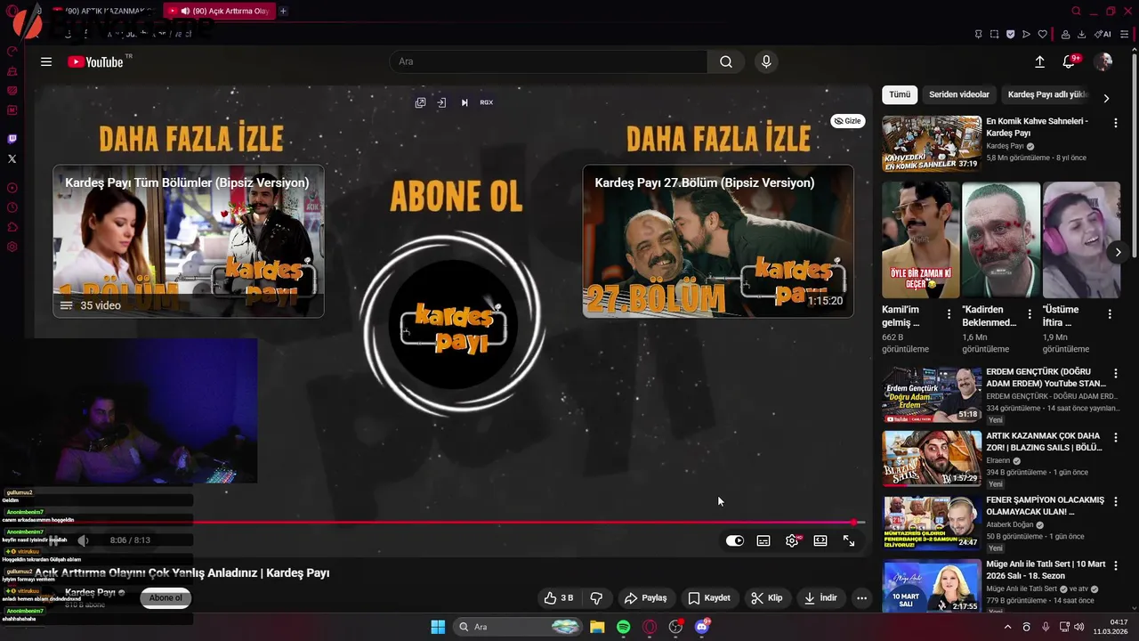Open the notifications bell

point(1070,61)
